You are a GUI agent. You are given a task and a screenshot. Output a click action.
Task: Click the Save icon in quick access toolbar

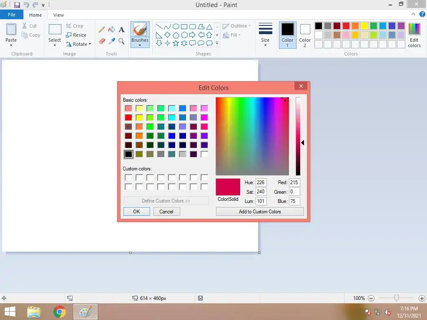click(17, 5)
